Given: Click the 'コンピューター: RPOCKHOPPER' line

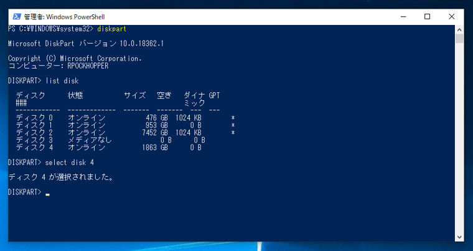Looking at the screenshot, I should [x=59, y=66].
